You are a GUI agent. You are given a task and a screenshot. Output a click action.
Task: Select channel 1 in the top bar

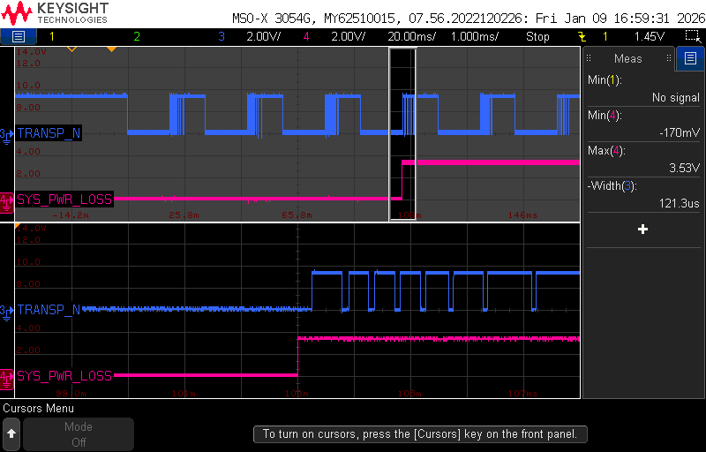(x=52, y=36)
